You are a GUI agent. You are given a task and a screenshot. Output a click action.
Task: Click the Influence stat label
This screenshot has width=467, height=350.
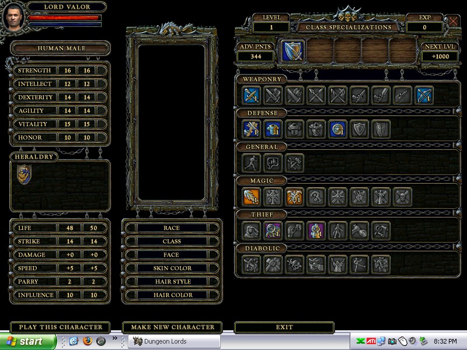tap(36, 295)
